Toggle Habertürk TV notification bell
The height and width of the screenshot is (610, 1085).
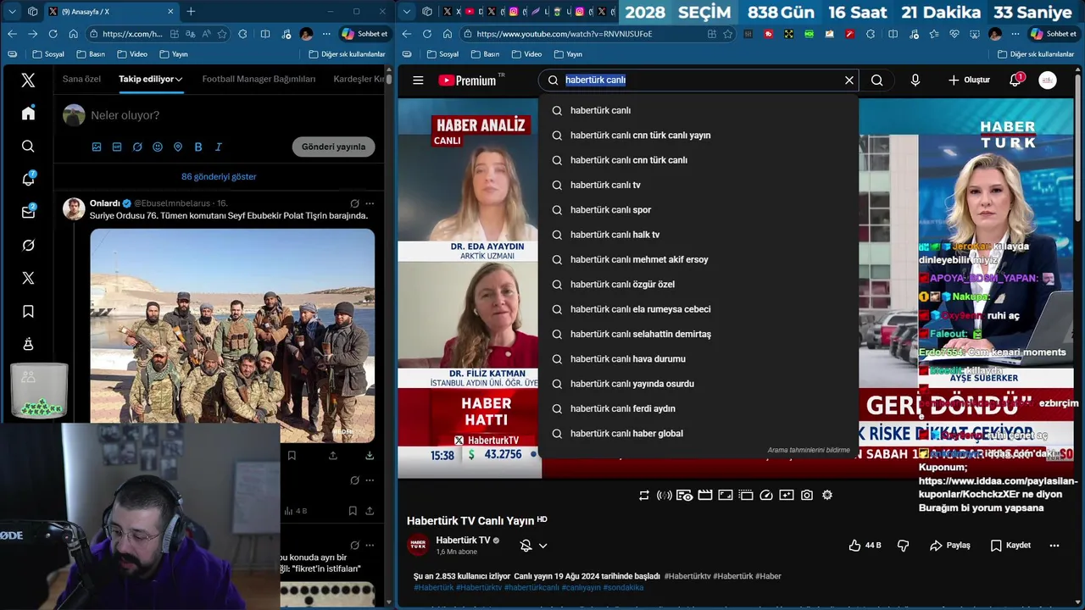pos(526,546)
